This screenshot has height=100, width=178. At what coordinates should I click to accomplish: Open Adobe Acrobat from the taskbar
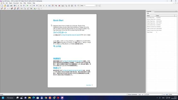58,98
